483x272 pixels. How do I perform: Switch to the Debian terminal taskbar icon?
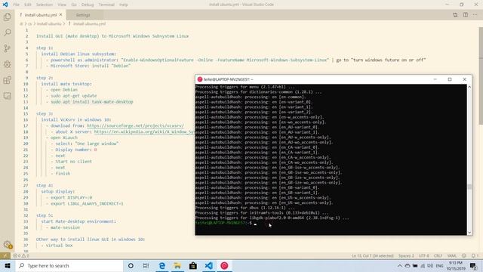pyautogui.click(x=225, y=265)
